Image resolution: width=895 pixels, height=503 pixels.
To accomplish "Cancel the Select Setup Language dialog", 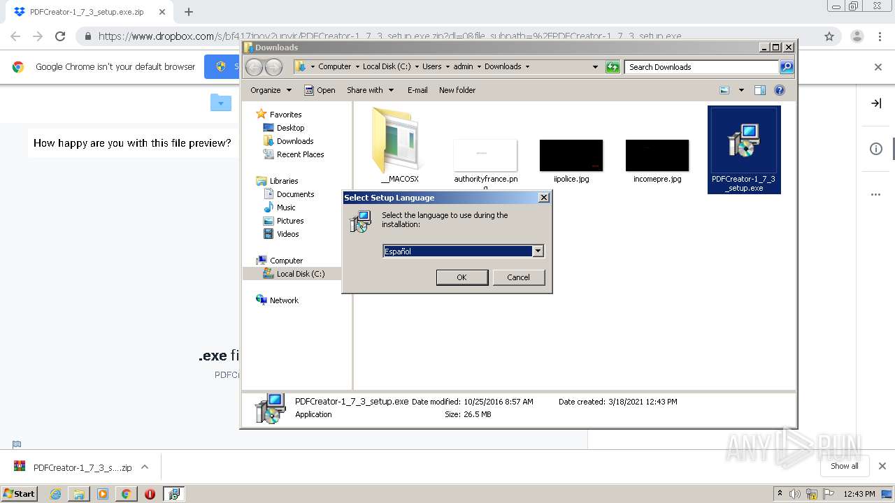I will 518,277.
